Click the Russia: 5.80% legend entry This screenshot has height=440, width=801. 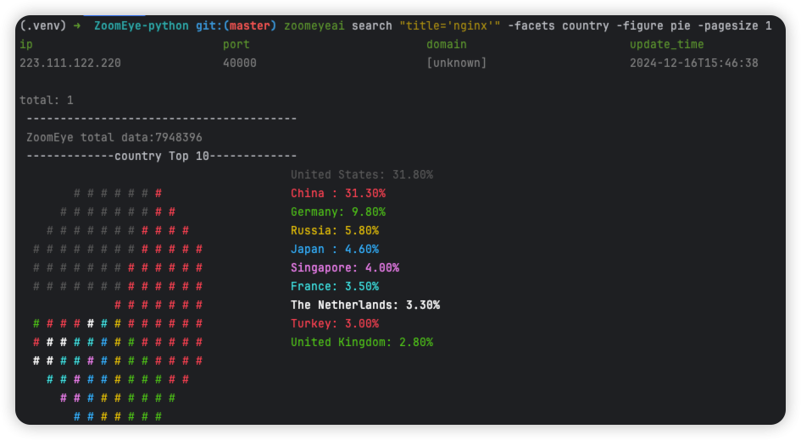point(335,230)
